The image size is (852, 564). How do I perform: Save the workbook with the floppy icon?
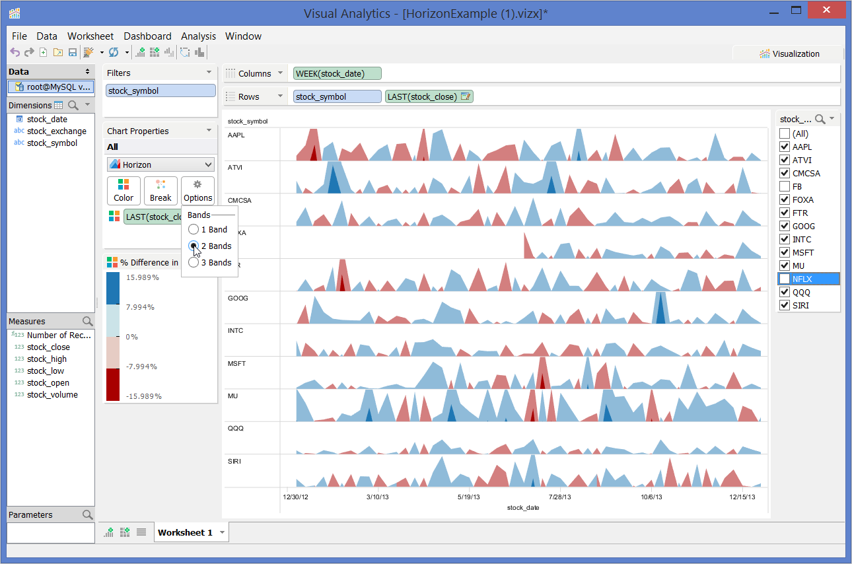click(73, 53)
